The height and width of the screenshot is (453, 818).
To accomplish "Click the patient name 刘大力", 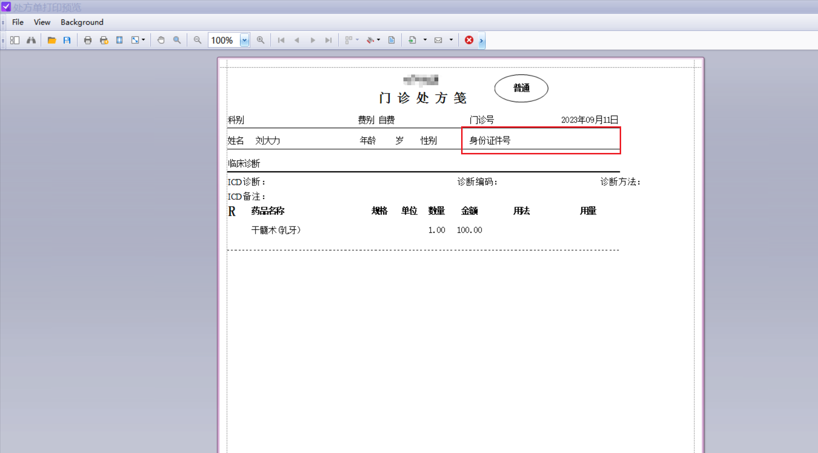I will [x=268, y=140].
